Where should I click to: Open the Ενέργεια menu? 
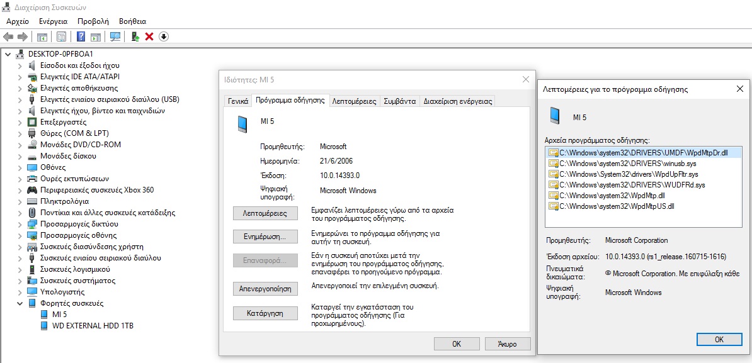[x=53, y=21]
